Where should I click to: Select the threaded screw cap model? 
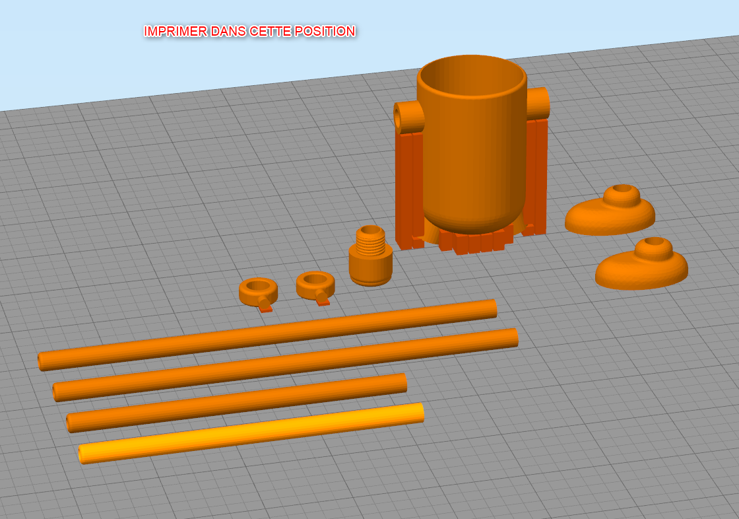pyautogui.click(x=370, y=256)
